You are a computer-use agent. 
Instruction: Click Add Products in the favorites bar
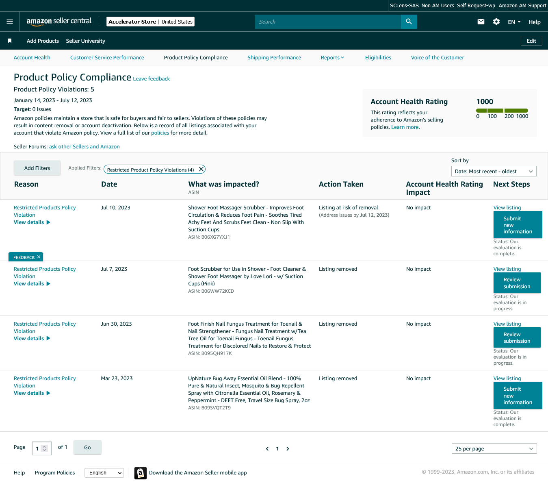tap(43, 41)
